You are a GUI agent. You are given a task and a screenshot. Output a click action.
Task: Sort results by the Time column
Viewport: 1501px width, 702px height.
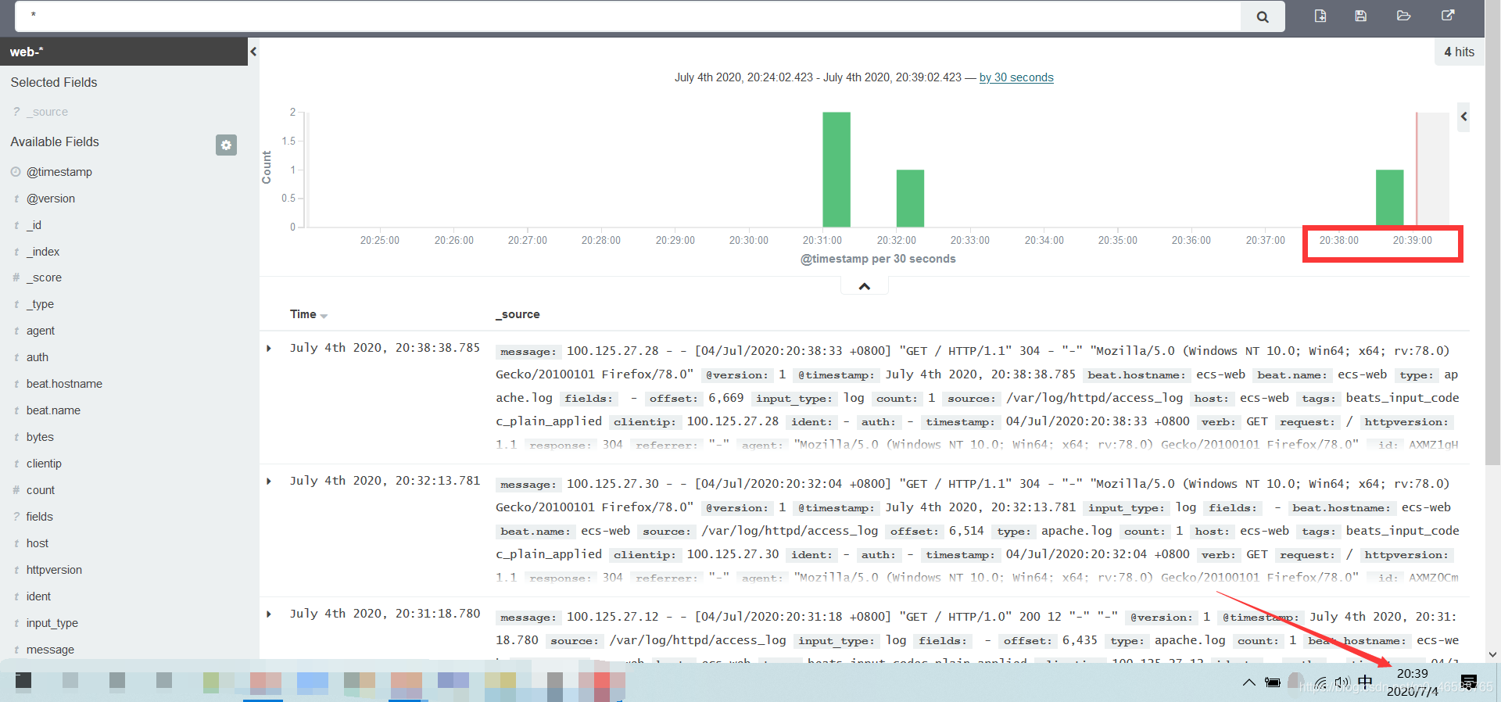pos(309,314)
